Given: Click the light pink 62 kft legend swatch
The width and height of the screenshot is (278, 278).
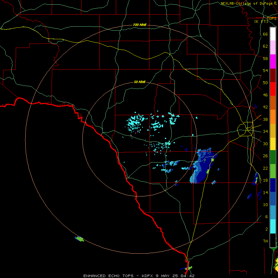Looking at the screenshot, I should point(273,48).
